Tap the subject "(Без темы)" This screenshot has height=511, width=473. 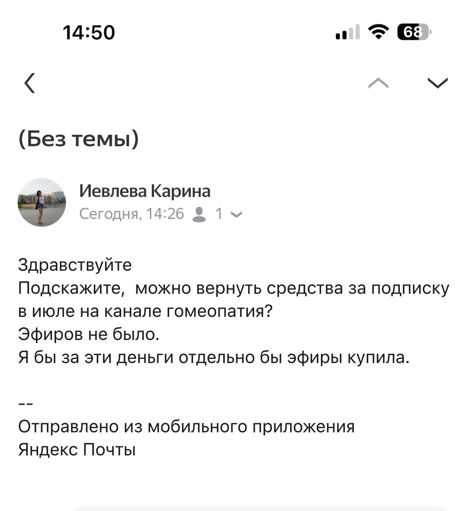pos(79,139)
